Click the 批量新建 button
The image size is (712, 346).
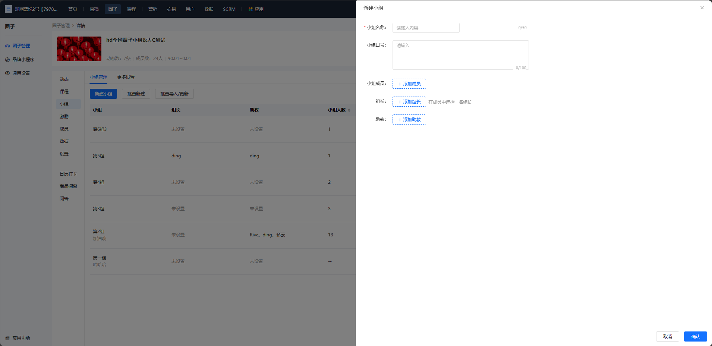tap(136, 94)
